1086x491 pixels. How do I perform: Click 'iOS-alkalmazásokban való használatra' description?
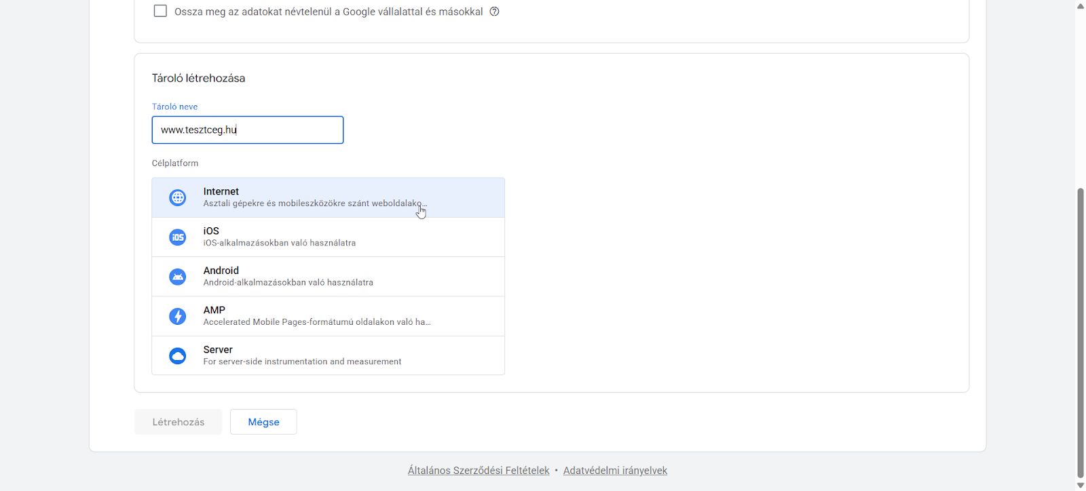tap(280, 243)
